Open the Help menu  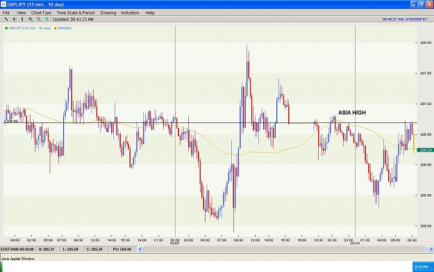pos(150,13)
